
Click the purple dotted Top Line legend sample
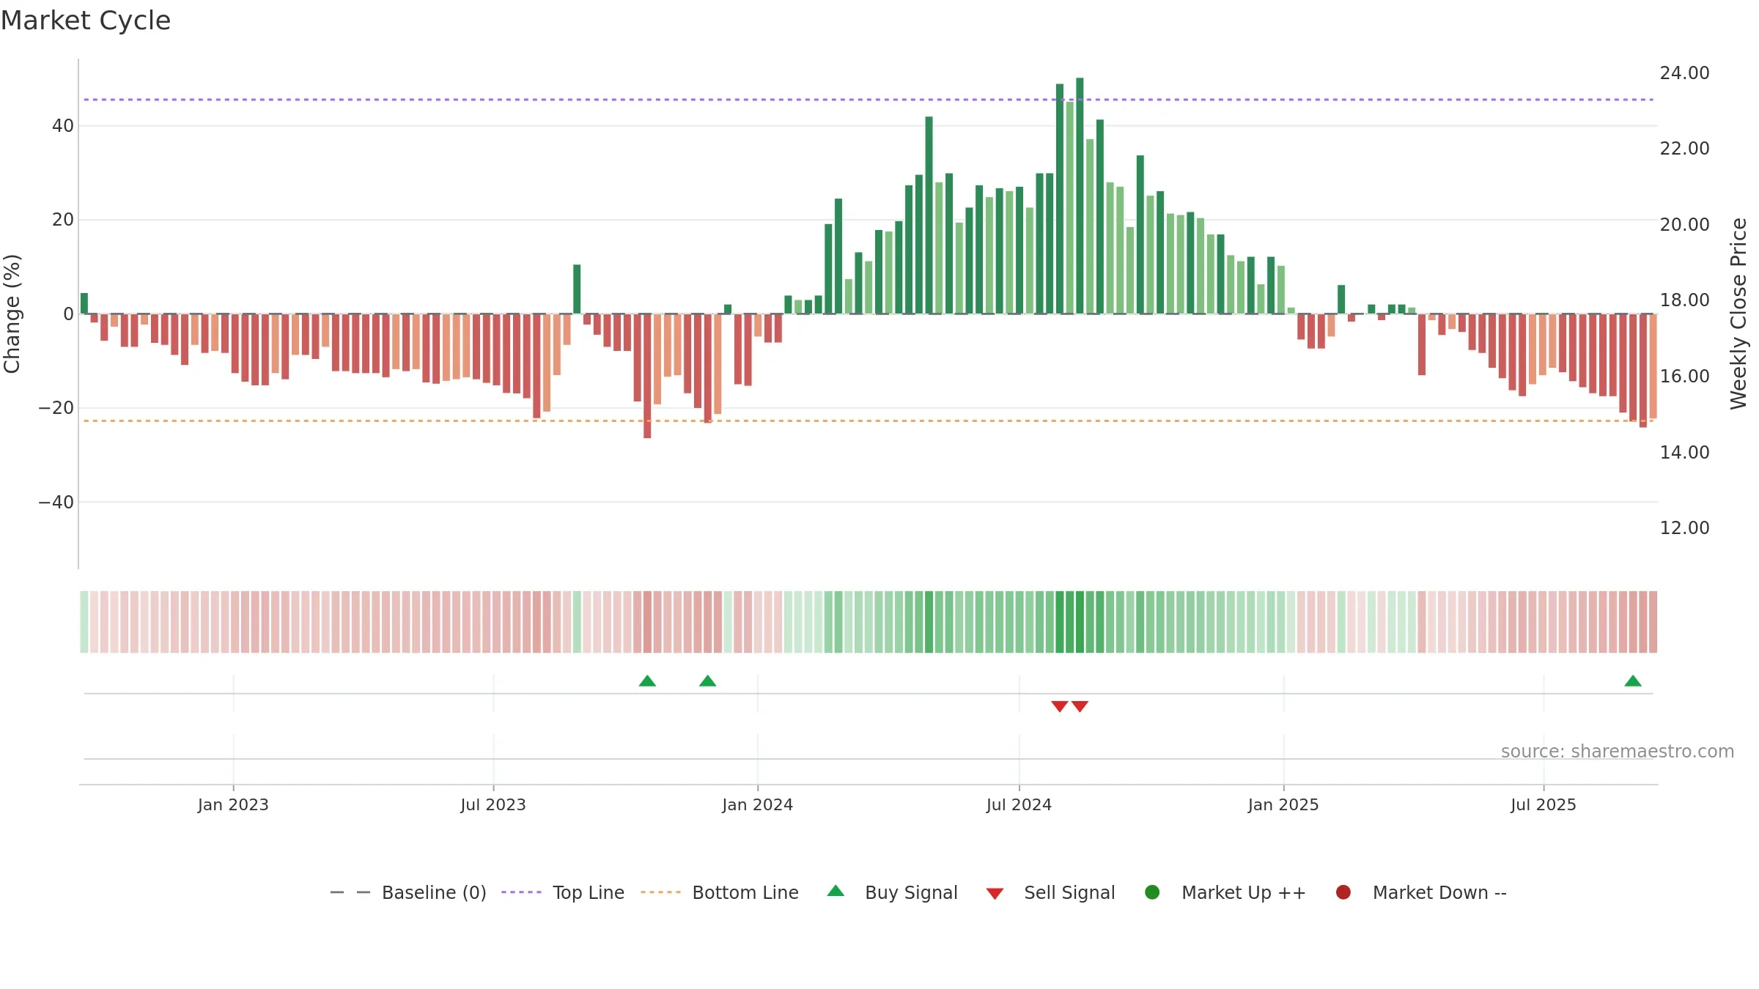(521, 892)
